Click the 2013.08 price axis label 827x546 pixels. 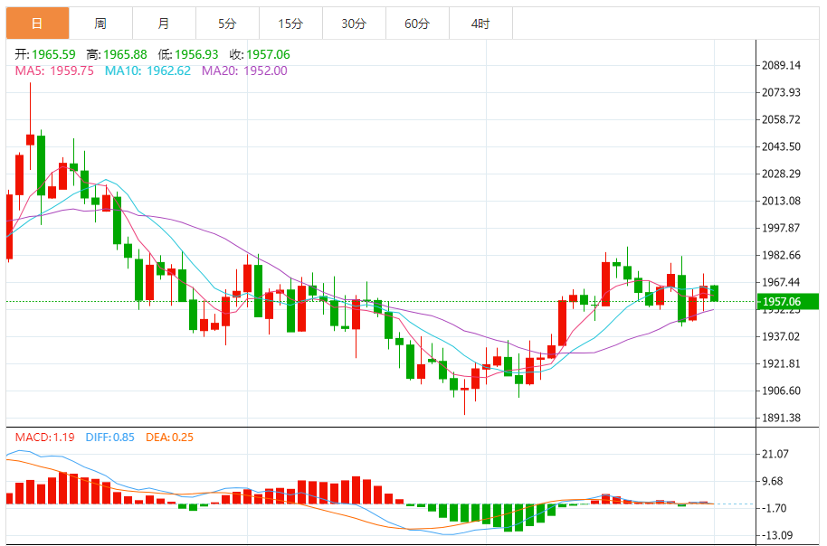tap(781, 201)
